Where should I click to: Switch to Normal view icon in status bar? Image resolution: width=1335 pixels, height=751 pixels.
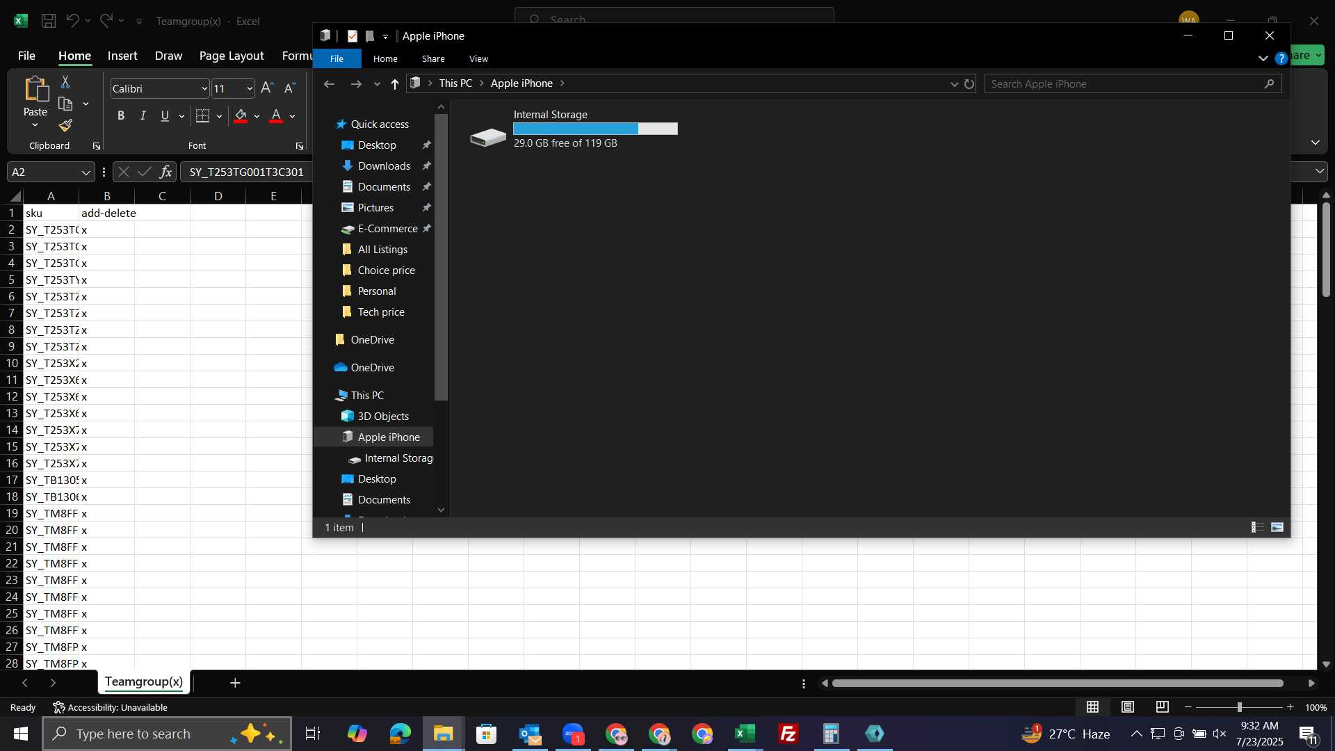click(x=1092, y=707)
